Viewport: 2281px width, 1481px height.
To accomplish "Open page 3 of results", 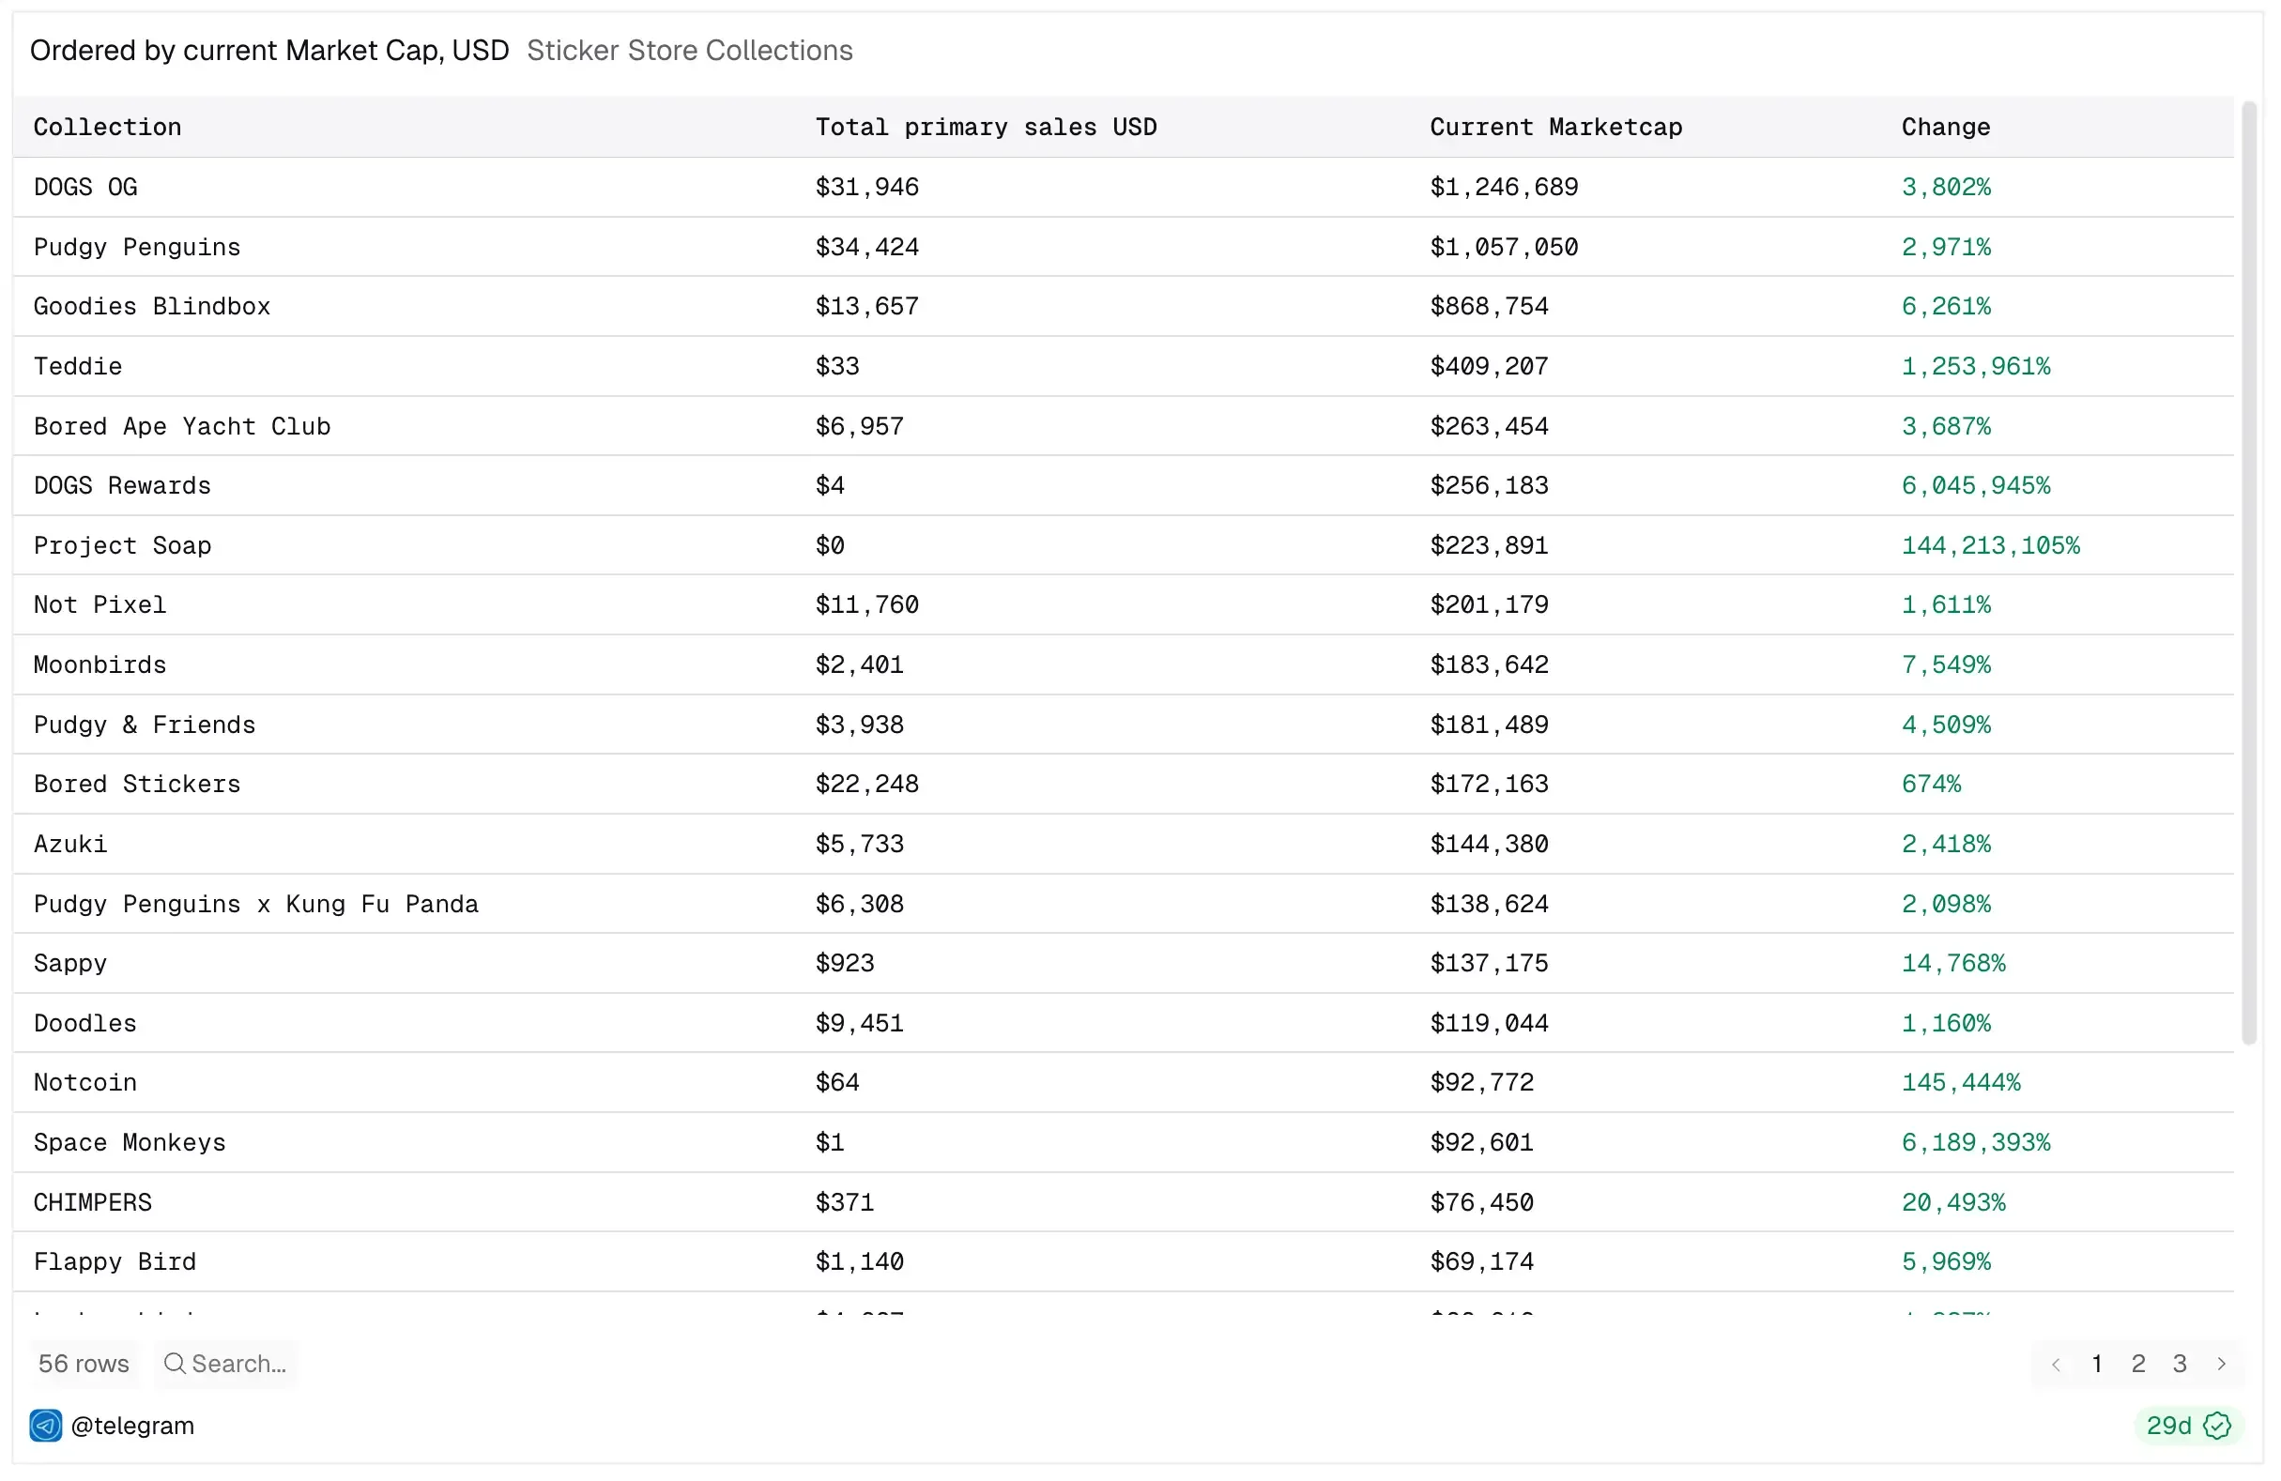I will click(x=2180, y=1363).
